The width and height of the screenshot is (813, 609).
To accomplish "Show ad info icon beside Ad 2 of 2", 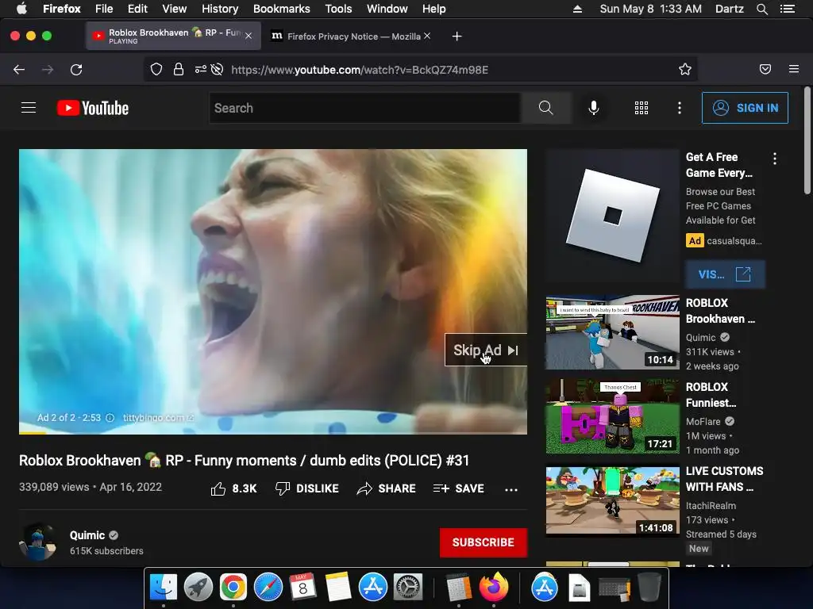I will [x=110, y=418].
